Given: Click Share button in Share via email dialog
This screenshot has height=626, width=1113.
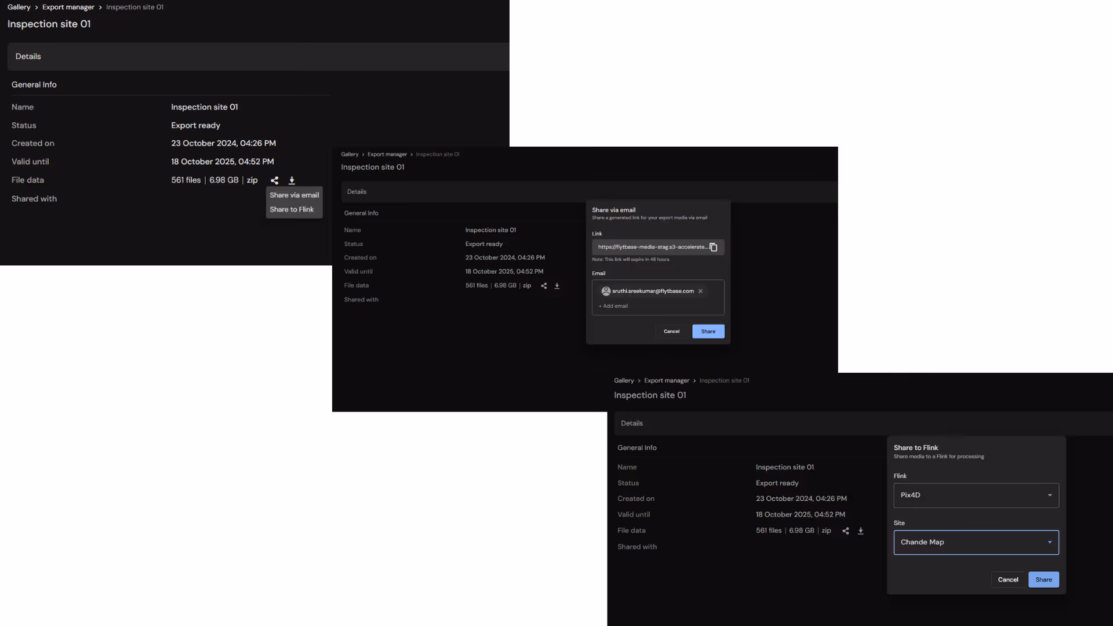Looking at the screenshot, I should tap(708, 332).
